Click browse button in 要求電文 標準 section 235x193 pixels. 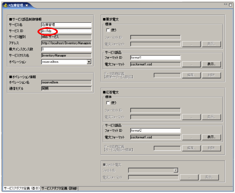pos(191,44)
